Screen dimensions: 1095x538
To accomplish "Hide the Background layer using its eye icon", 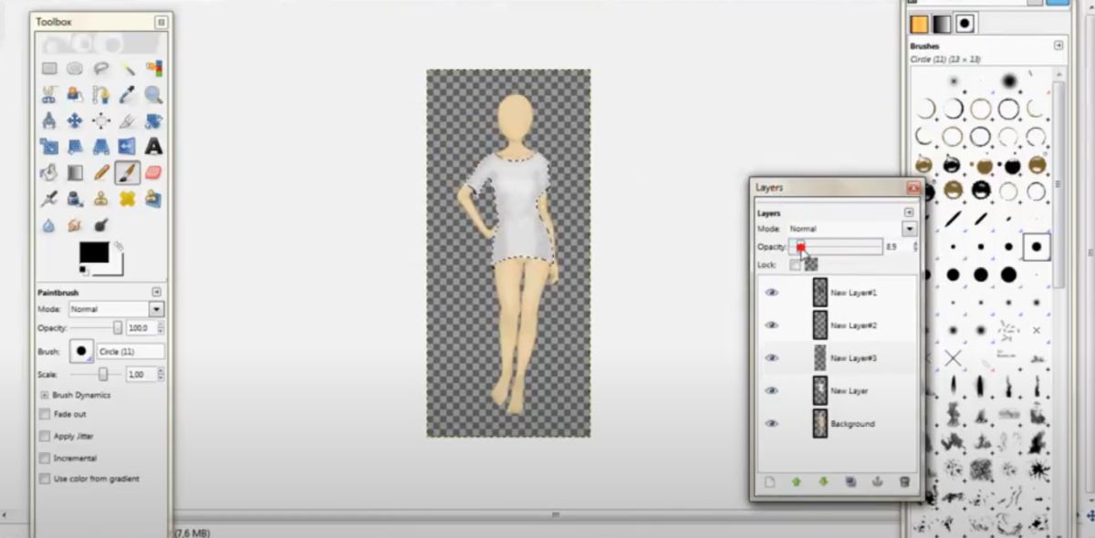I will point(772,424).
